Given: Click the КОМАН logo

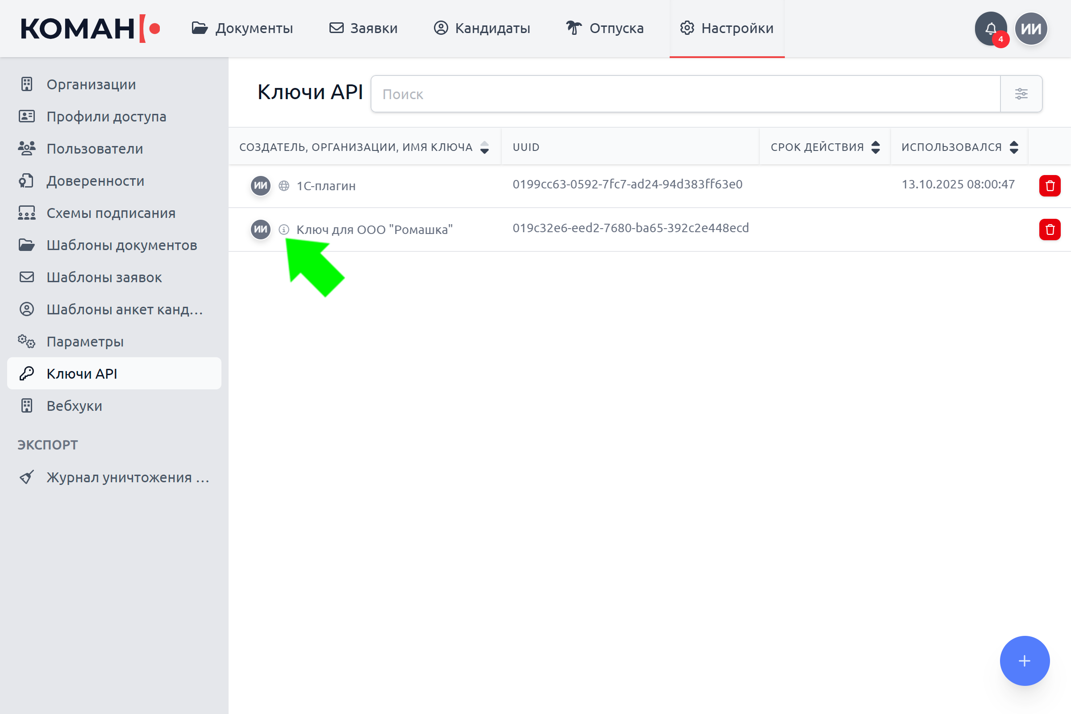Looking at the screenshot, I should point(90,29).
